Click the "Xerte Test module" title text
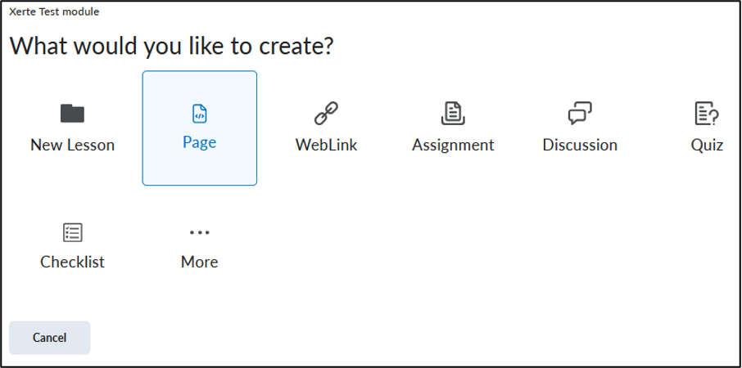742x368 pixels. point(54,11)
